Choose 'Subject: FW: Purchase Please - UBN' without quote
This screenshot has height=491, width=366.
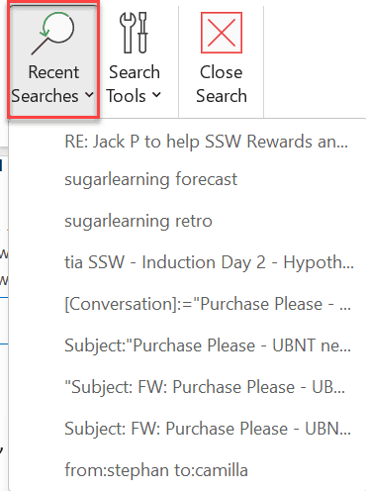[208, 429]
